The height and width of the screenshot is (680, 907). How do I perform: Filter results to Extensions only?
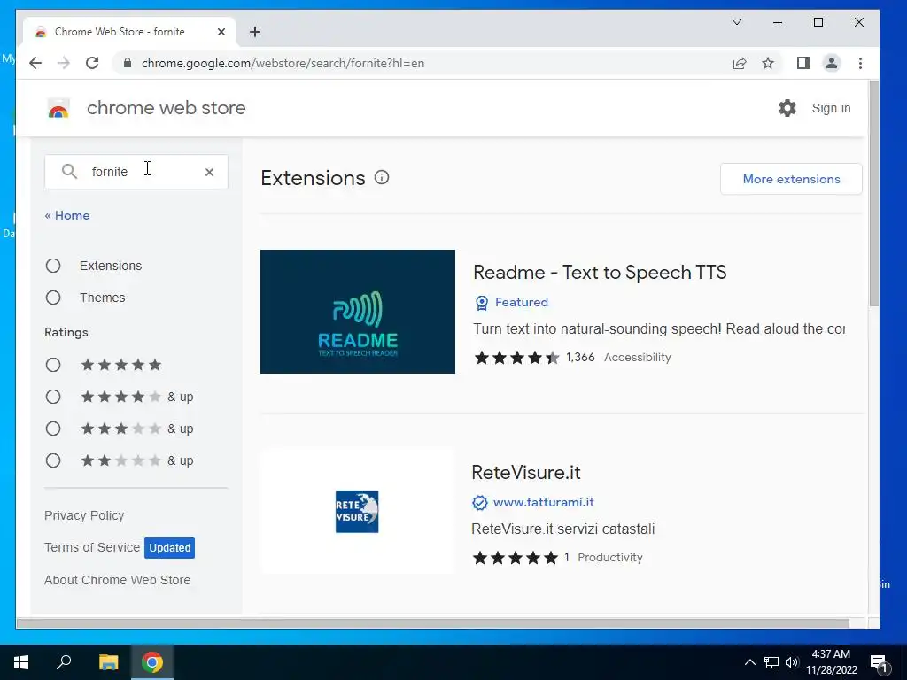point(53,266)
